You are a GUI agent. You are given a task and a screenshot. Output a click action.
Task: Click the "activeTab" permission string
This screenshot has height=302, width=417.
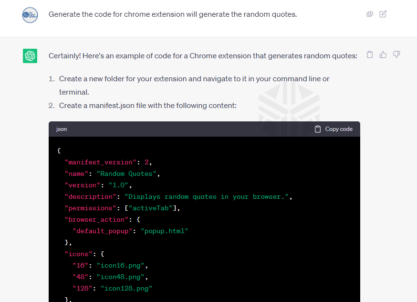(x=152, y=208)
